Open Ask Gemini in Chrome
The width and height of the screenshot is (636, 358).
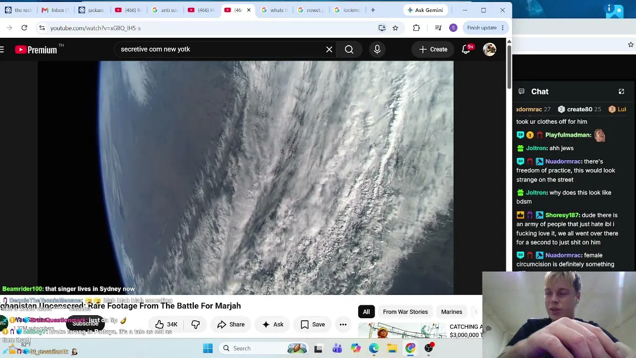click(425, 10)
